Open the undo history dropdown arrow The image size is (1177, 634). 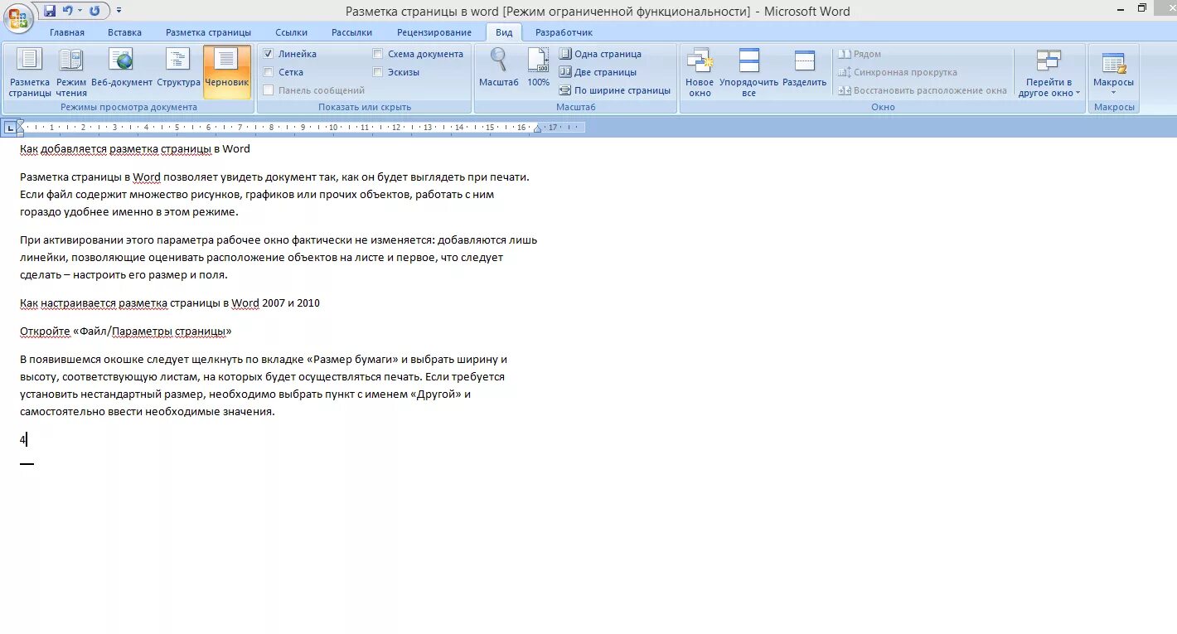(80, 12)
